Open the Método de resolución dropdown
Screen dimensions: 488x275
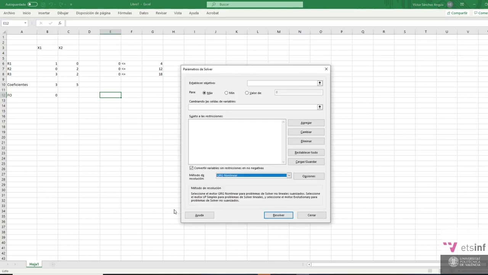coord(289,175)
